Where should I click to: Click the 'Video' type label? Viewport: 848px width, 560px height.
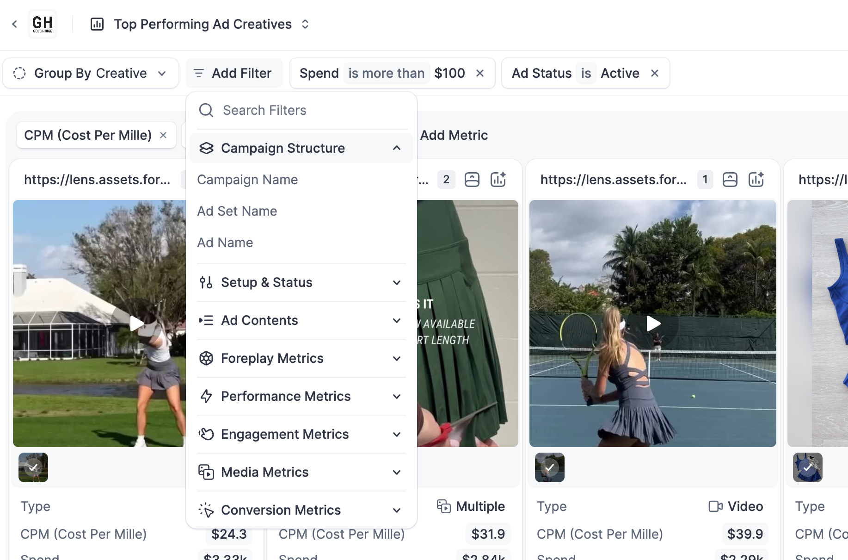pyautogui.click(x=745, y=506)
